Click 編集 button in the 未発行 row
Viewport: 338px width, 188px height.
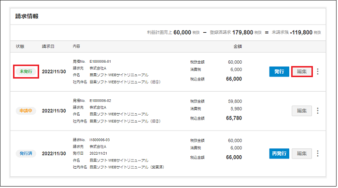click(x=302, y=72)
